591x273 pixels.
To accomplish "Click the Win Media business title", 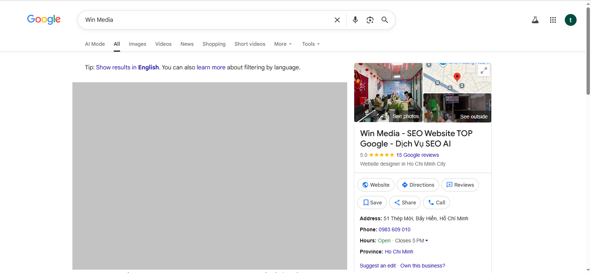I will 416,138.
